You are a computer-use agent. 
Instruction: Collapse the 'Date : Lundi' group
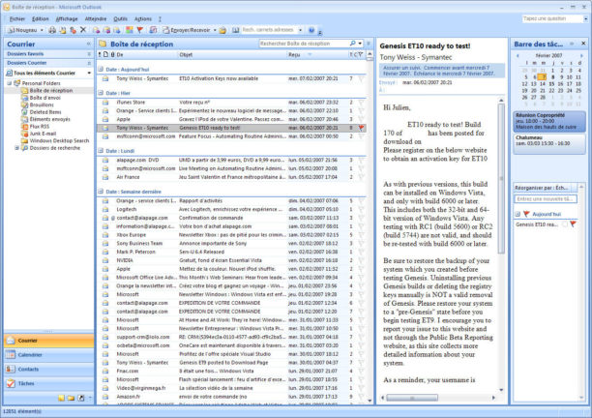tap(101, 151)
